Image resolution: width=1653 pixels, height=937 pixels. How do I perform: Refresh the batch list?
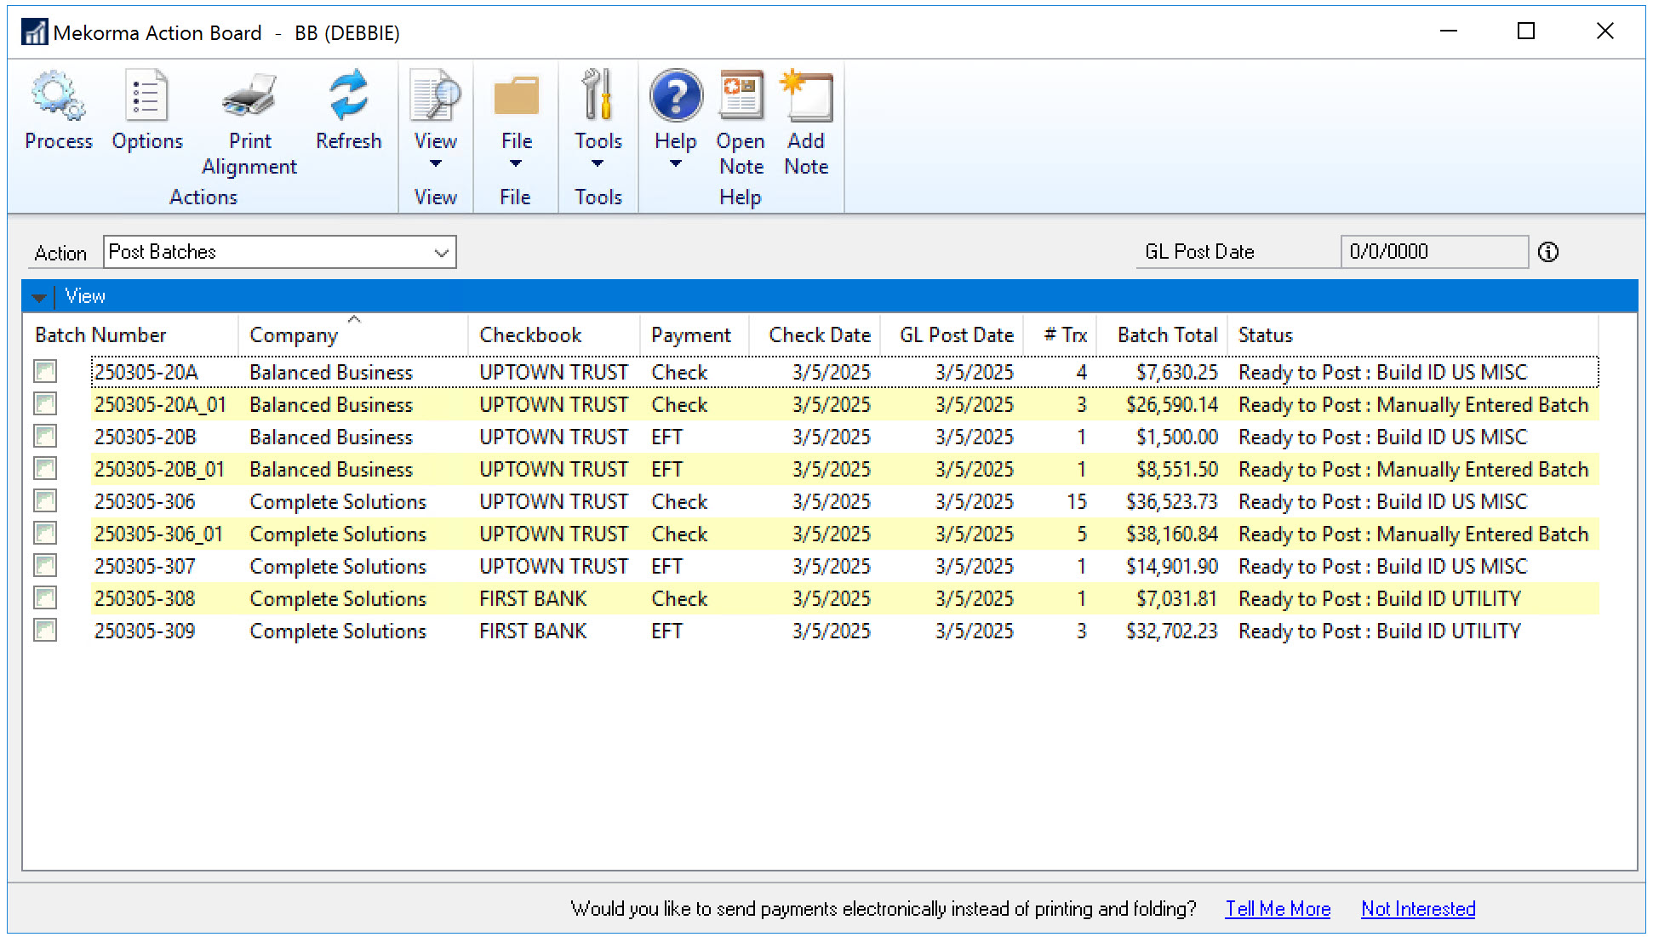tap(348, 96)
